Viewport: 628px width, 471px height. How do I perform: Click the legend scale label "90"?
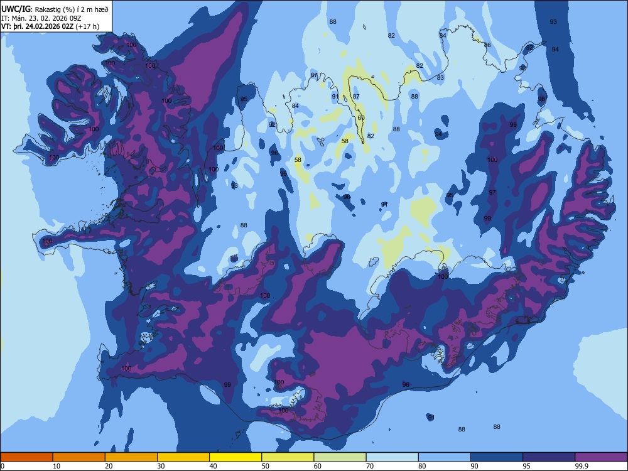tap(475, 466)
